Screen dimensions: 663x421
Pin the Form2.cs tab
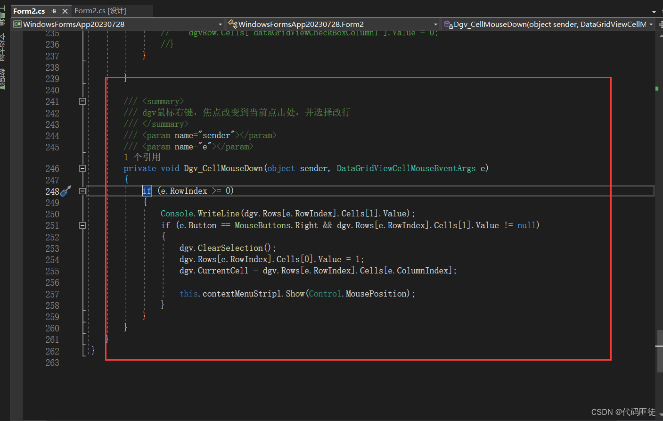pos(54,11)
